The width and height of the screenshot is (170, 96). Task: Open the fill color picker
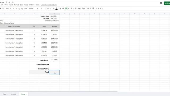tap(60, 8)
